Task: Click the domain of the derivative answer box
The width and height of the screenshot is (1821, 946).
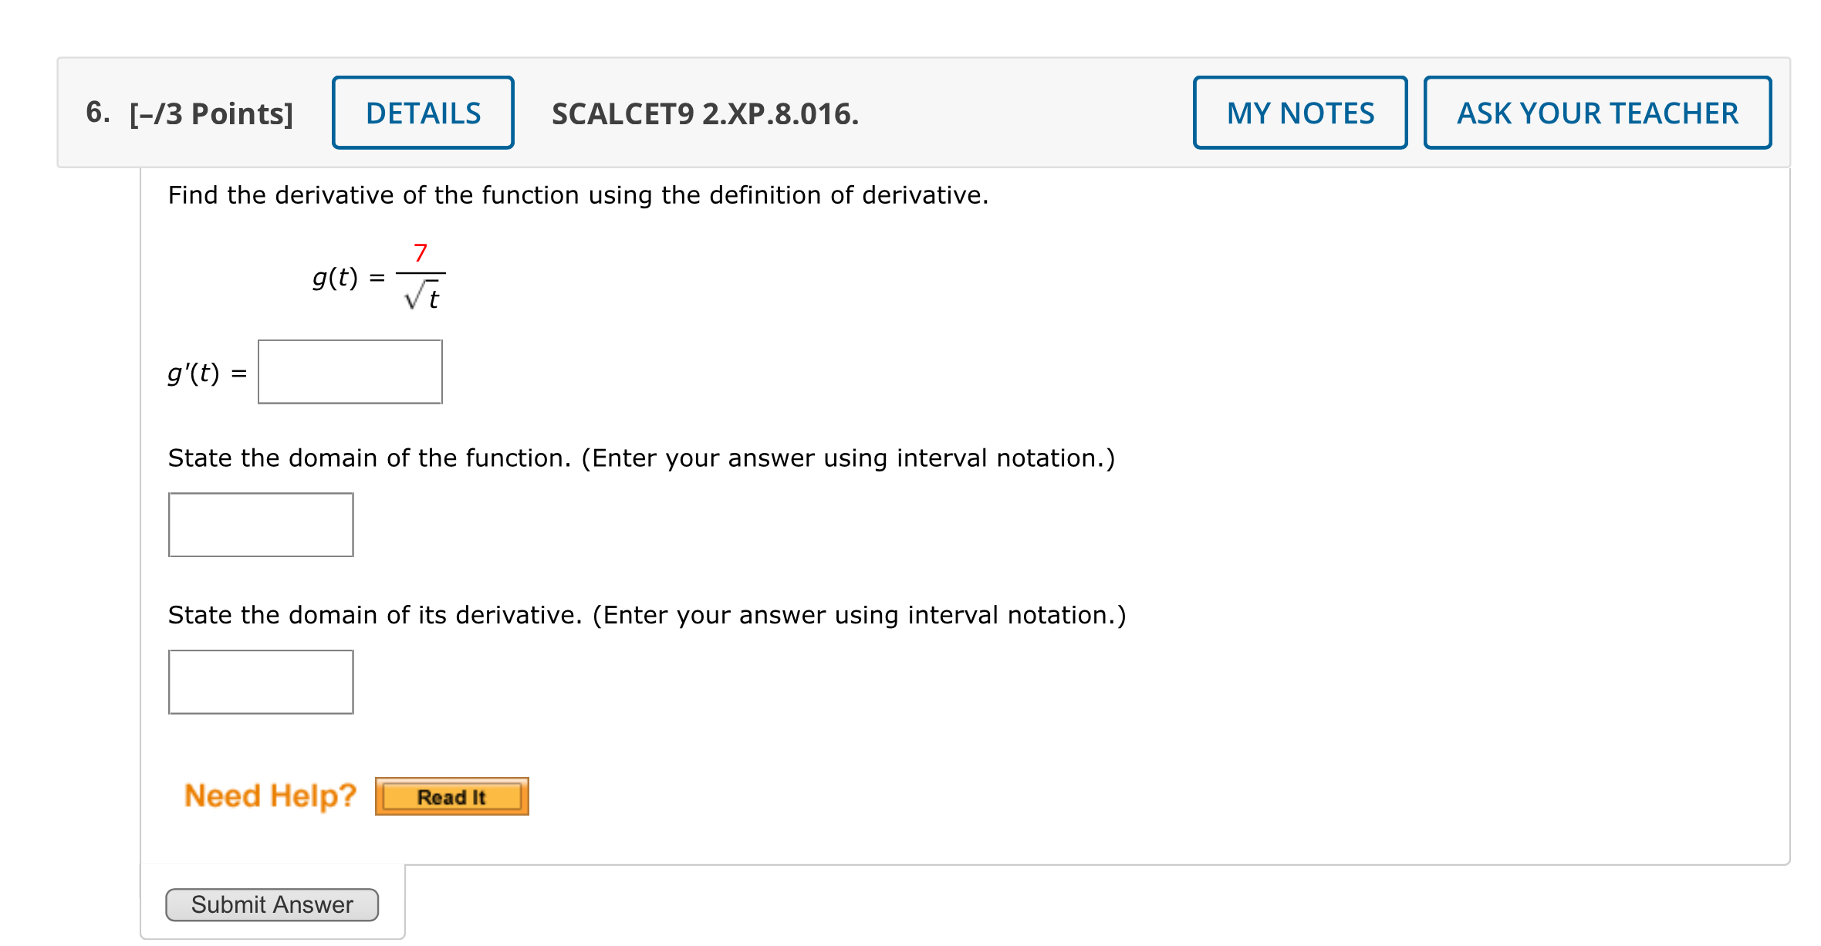Action: tap(261, 682)
